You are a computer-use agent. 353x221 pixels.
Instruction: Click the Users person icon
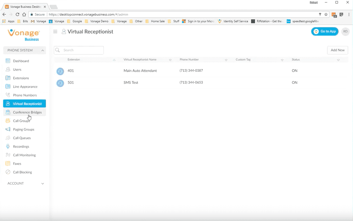[8, 69]
